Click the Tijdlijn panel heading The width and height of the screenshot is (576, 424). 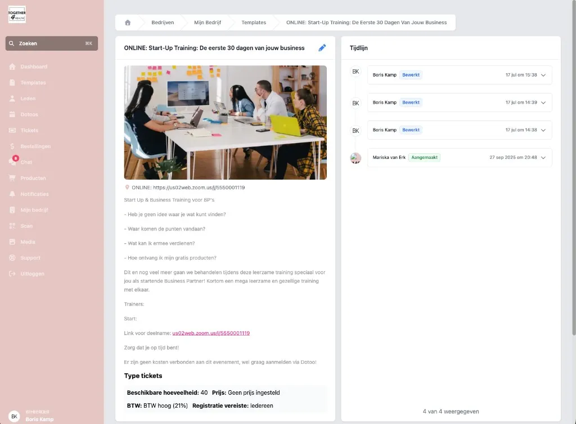358,48
